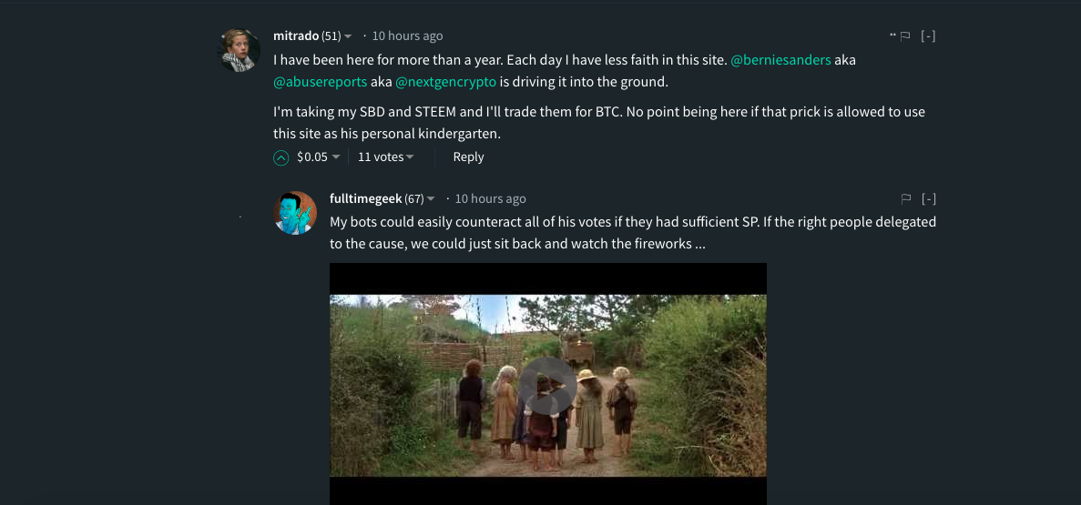Collapse mitrado's comment thread
This screenshot has height=505, width=1081.
click(x=928, y=36)
